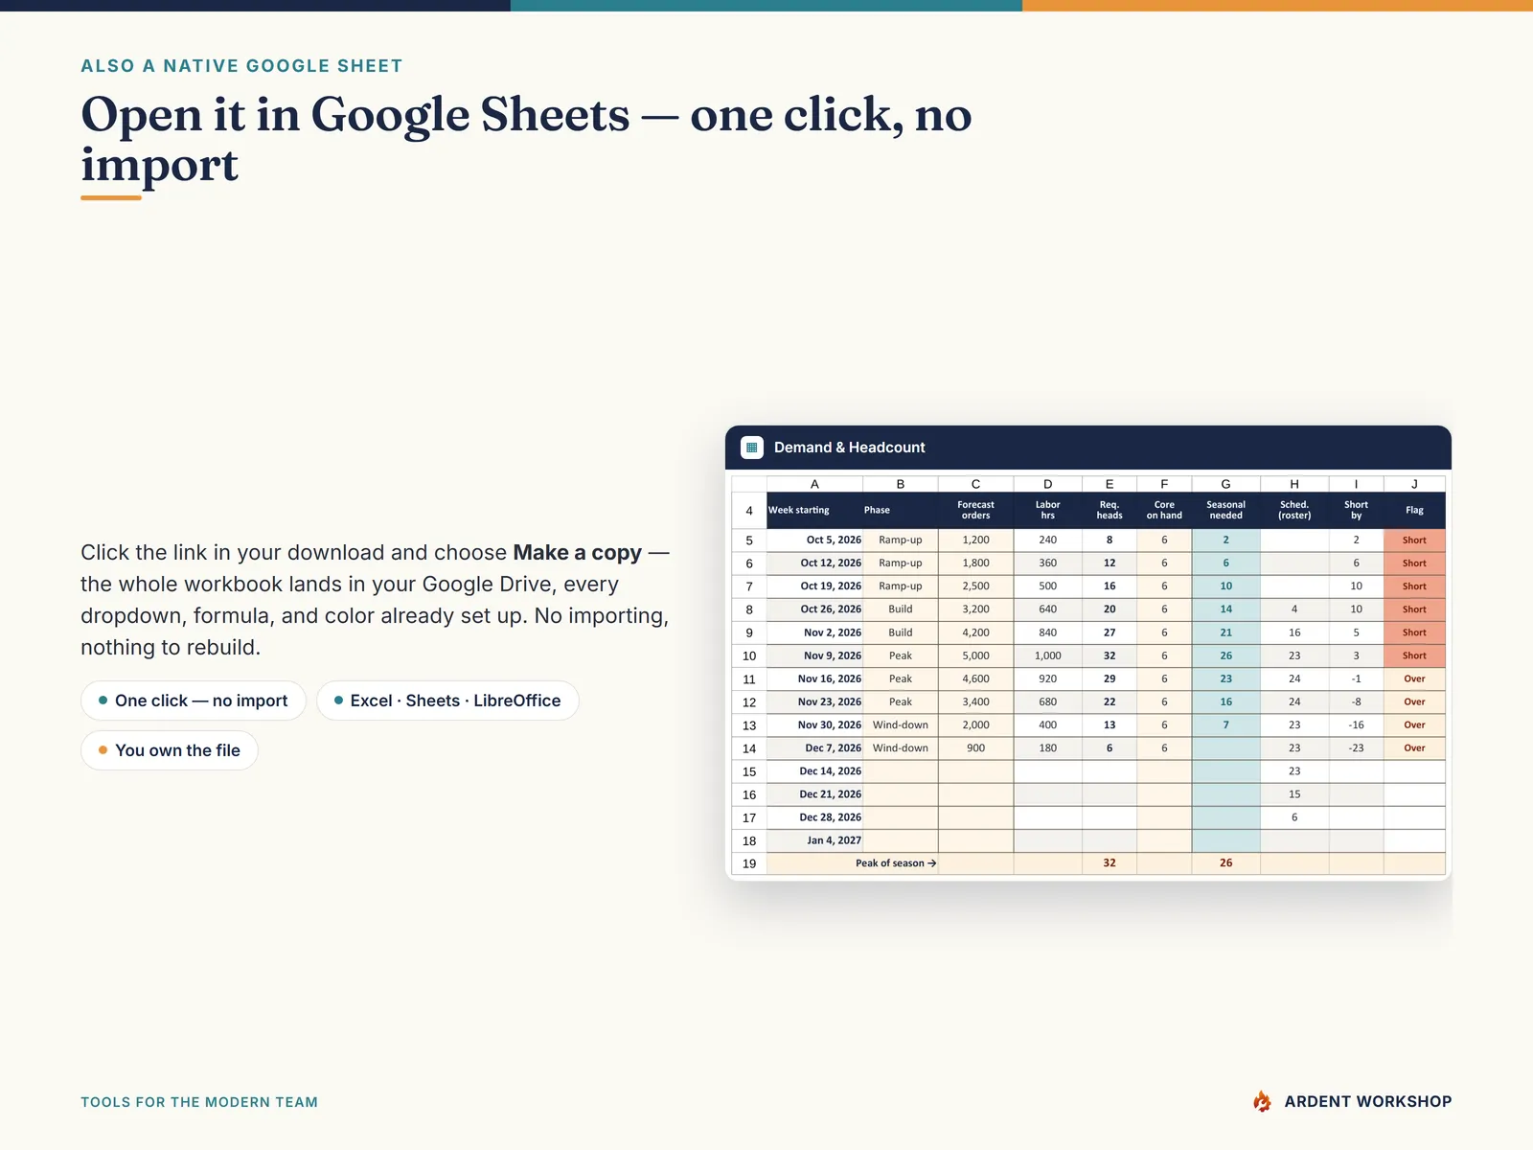Click the bold 'Make a copy' text
The height and width of the screenshot is (1150, 1533).
click(578, 553)
